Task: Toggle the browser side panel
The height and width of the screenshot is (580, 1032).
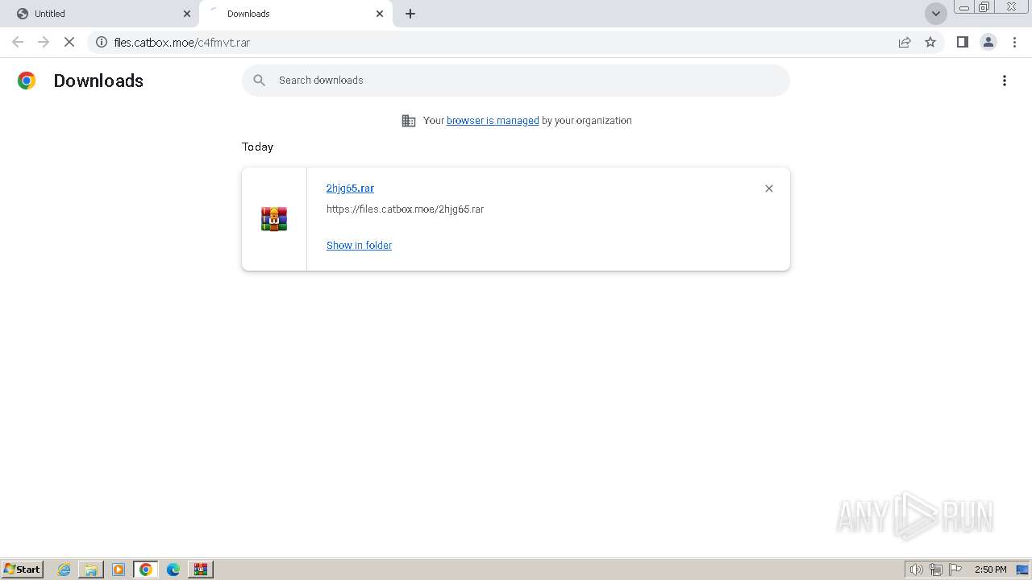Action: [x=962, y=42]
